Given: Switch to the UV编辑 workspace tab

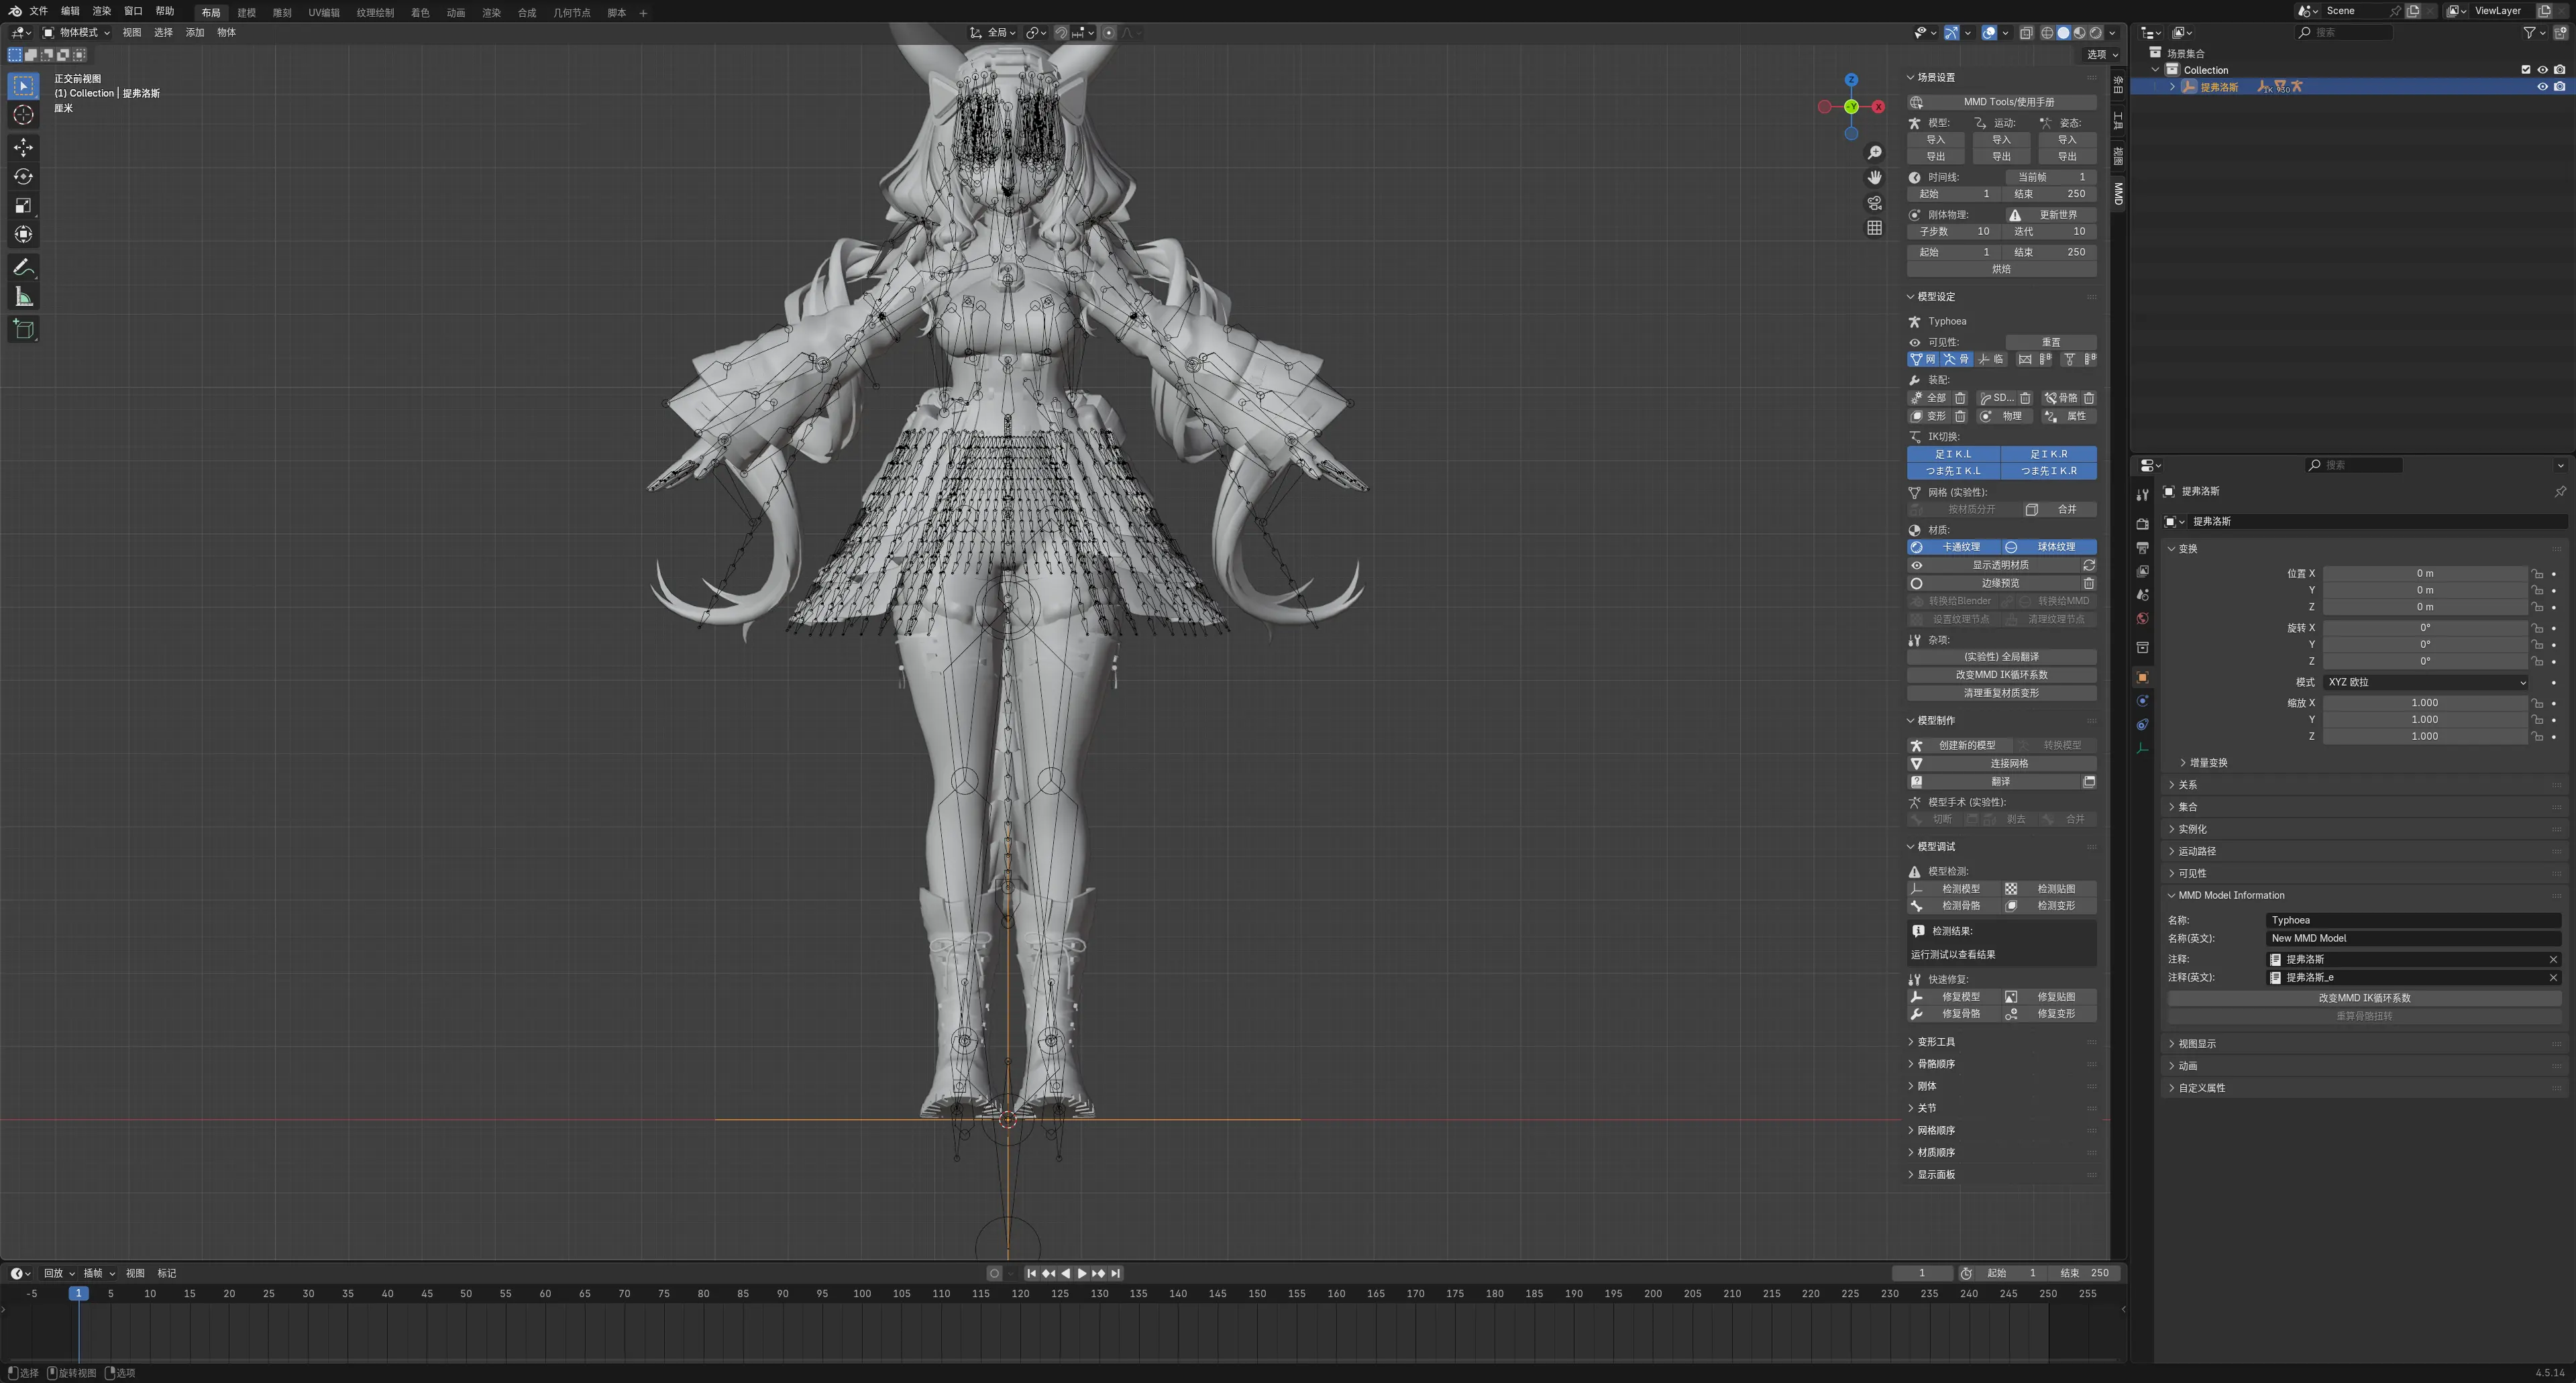Looking at the screenshot, I should 323,13.
